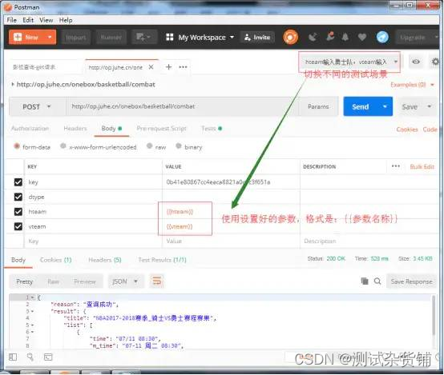Click the New button plus icon
Screen dimensions: 444x375
click(18, 37)
